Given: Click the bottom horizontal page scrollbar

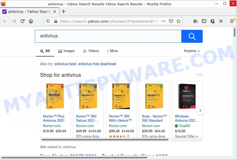Looking at the screenshot, I should pos(74,158).
